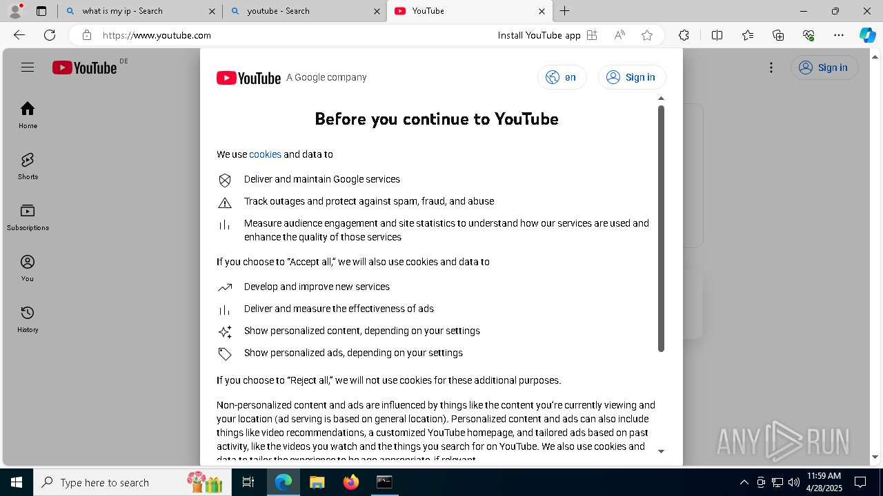
Task: Click Sign in inside the consent dialog
Action: pos(632,77)
